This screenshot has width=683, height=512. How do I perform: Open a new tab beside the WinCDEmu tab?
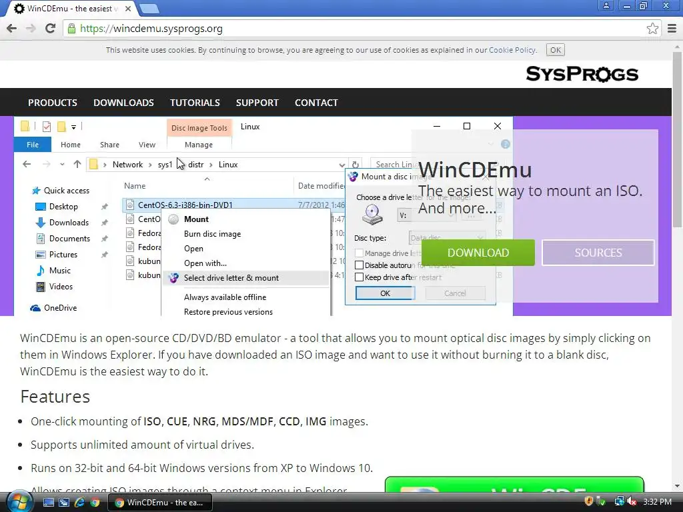tap(149, 9)
